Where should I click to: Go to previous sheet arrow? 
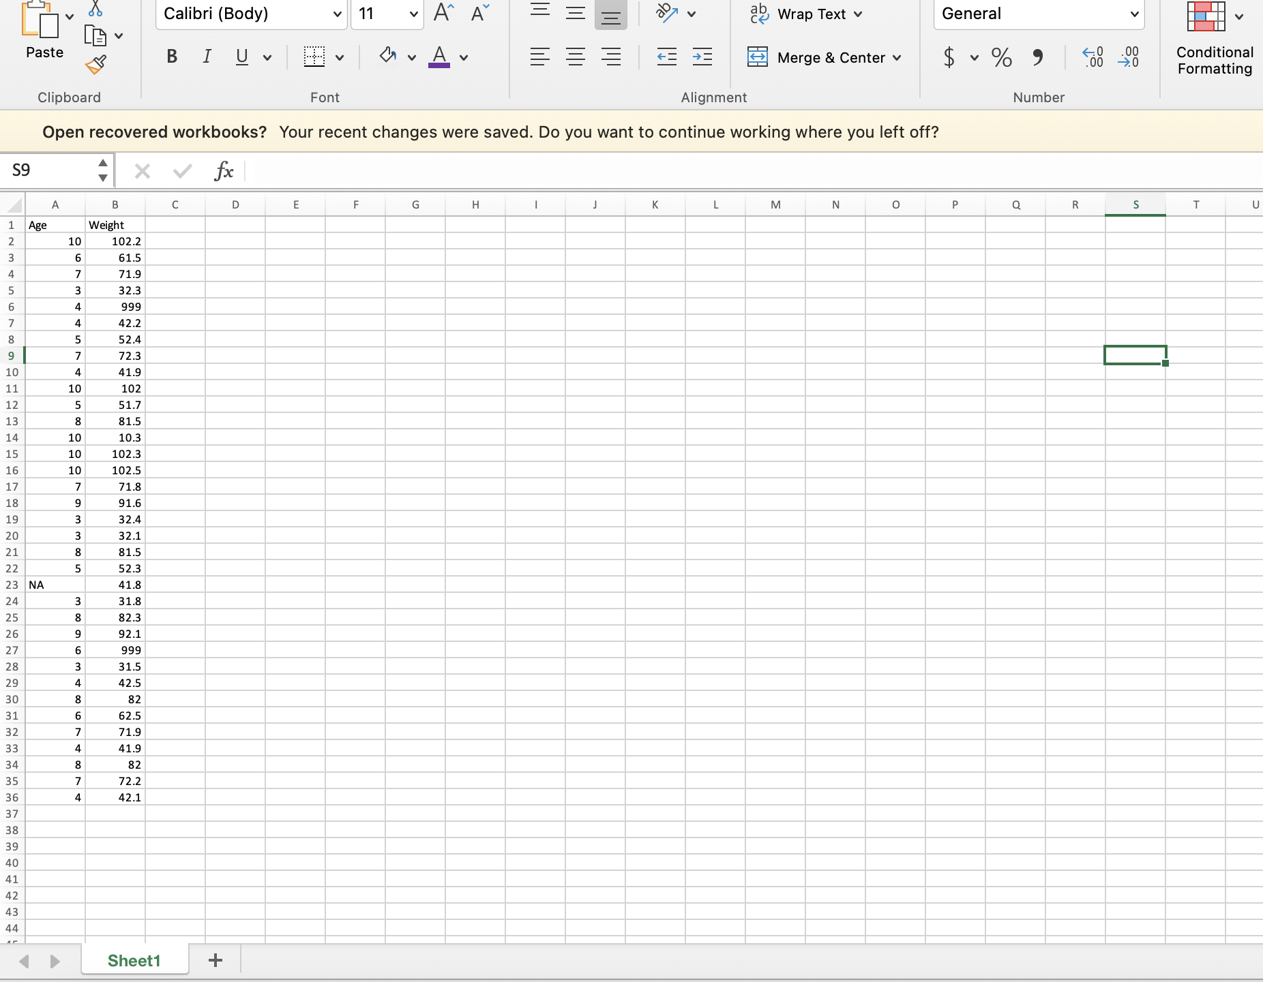coord(25,961)
